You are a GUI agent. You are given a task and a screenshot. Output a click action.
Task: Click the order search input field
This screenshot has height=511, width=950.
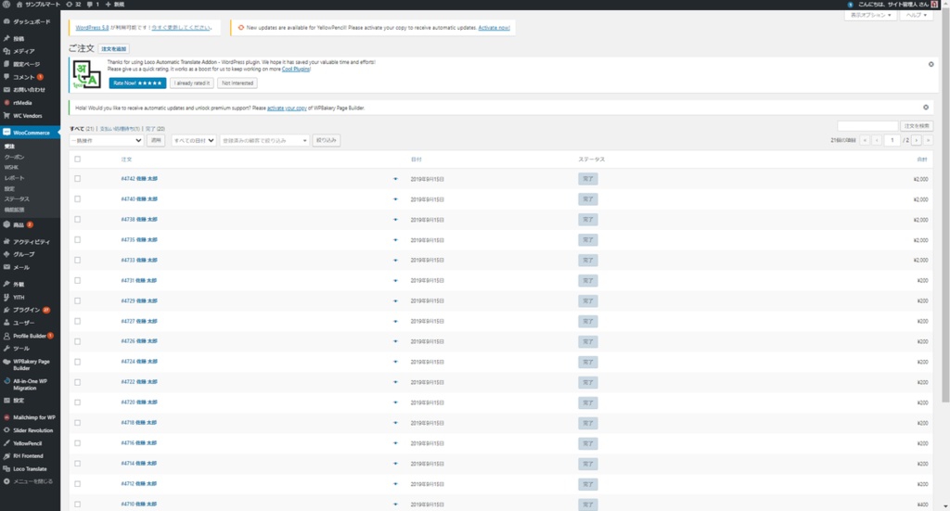867,125
